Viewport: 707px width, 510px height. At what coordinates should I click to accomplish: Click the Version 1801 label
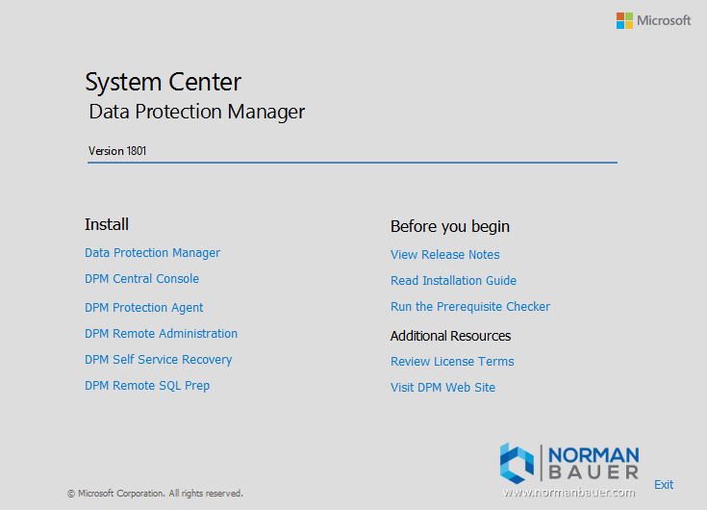117,151
